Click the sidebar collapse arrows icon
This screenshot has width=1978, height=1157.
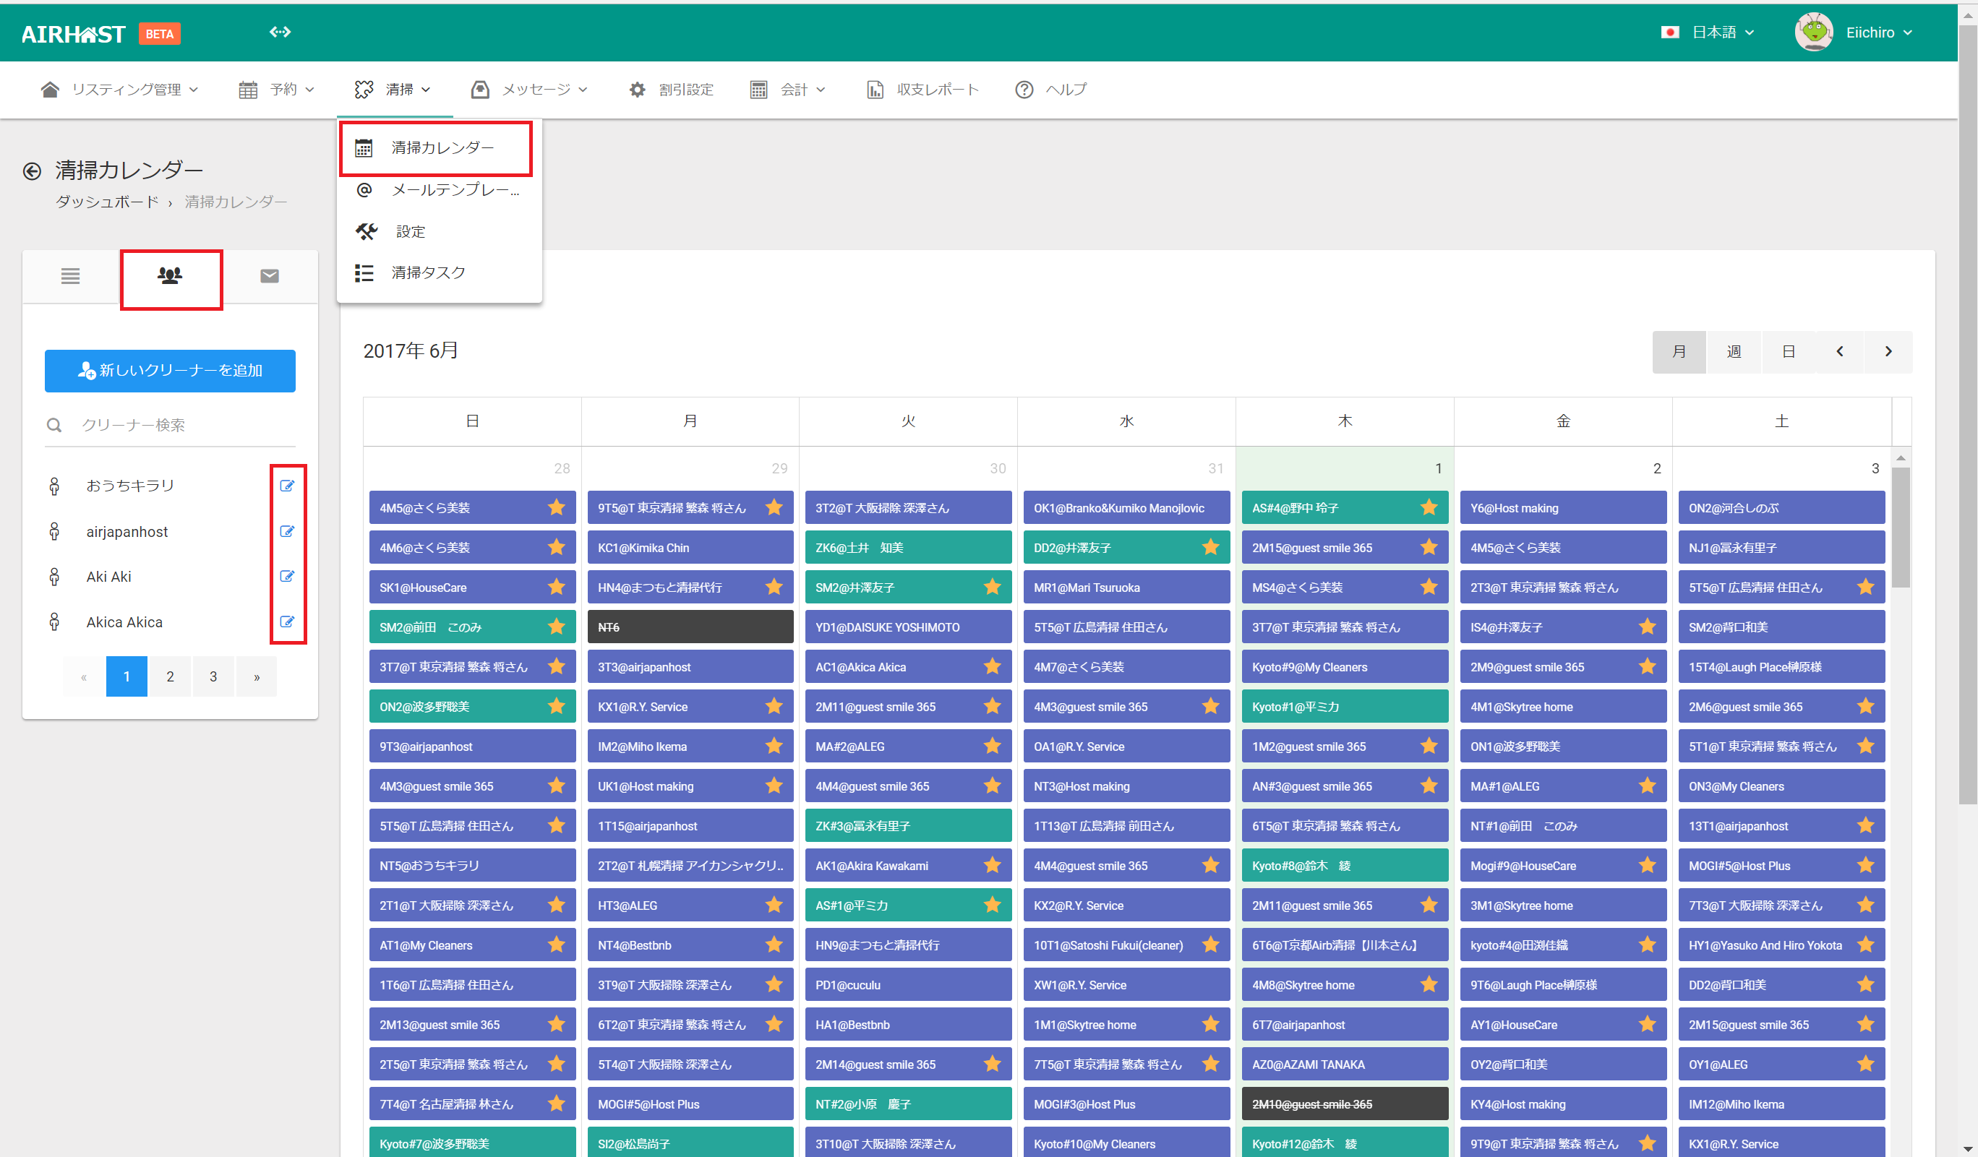[280, 33]
